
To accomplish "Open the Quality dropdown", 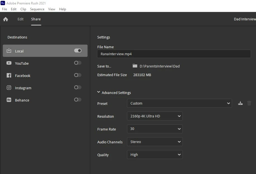I will [155, 154].
